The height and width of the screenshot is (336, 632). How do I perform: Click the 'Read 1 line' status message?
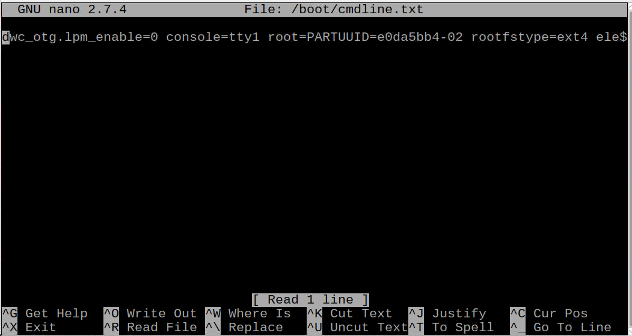coord(310,300)
